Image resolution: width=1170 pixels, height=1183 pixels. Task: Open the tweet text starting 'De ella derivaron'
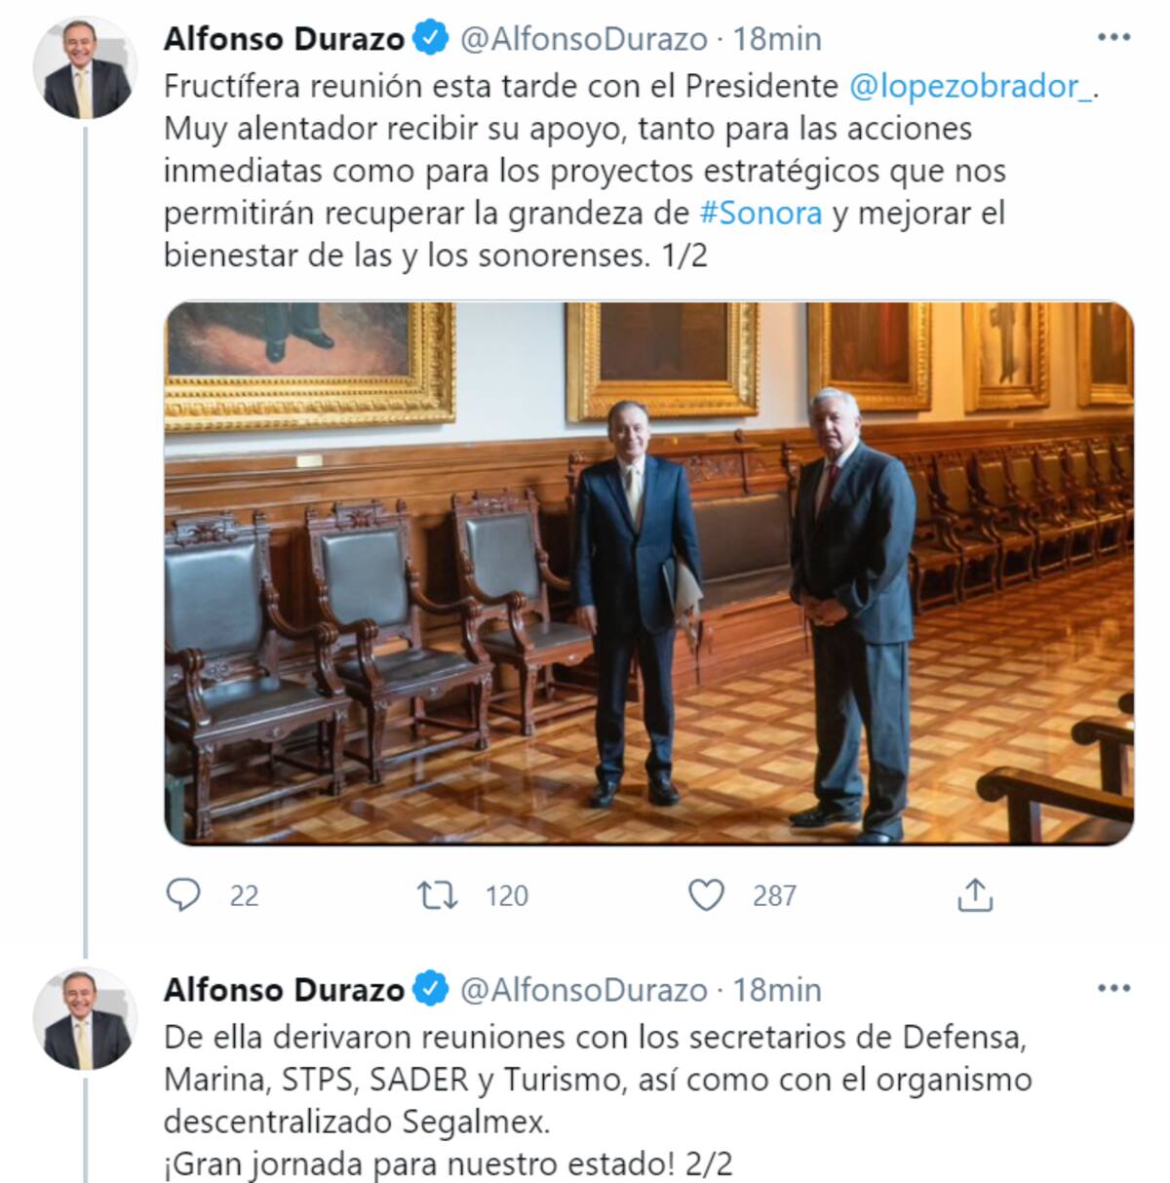[598, 1100]
